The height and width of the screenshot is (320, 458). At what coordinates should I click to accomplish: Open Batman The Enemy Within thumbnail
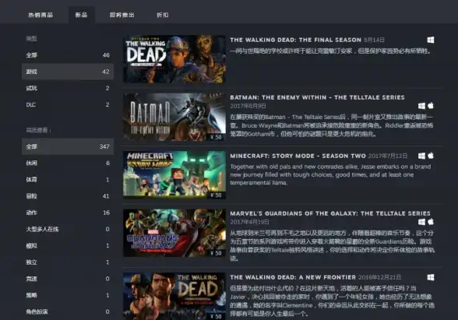tap(174, 117)
